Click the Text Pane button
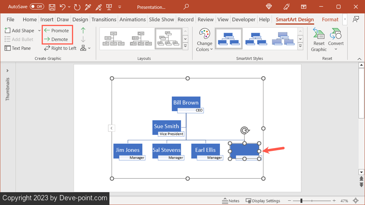Viewport: 365px width, 205px height. 18,48
